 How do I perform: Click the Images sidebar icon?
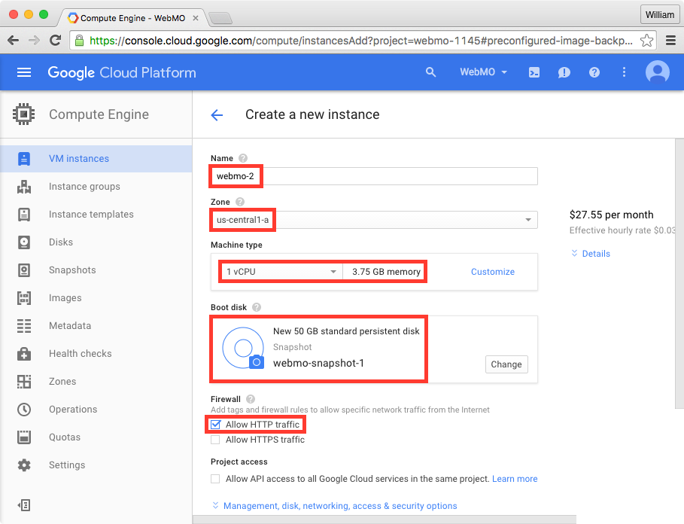pyautogui.click(x=24, y=298)
